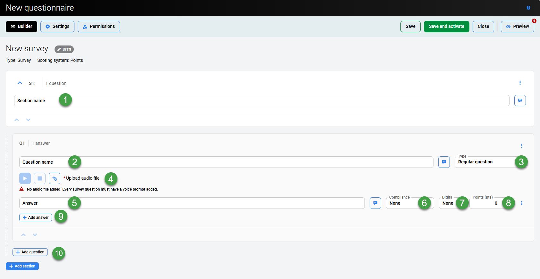Open comment icon beside Question name field
The width and height of the screenshot is (540, 279).
click(444, 162)
